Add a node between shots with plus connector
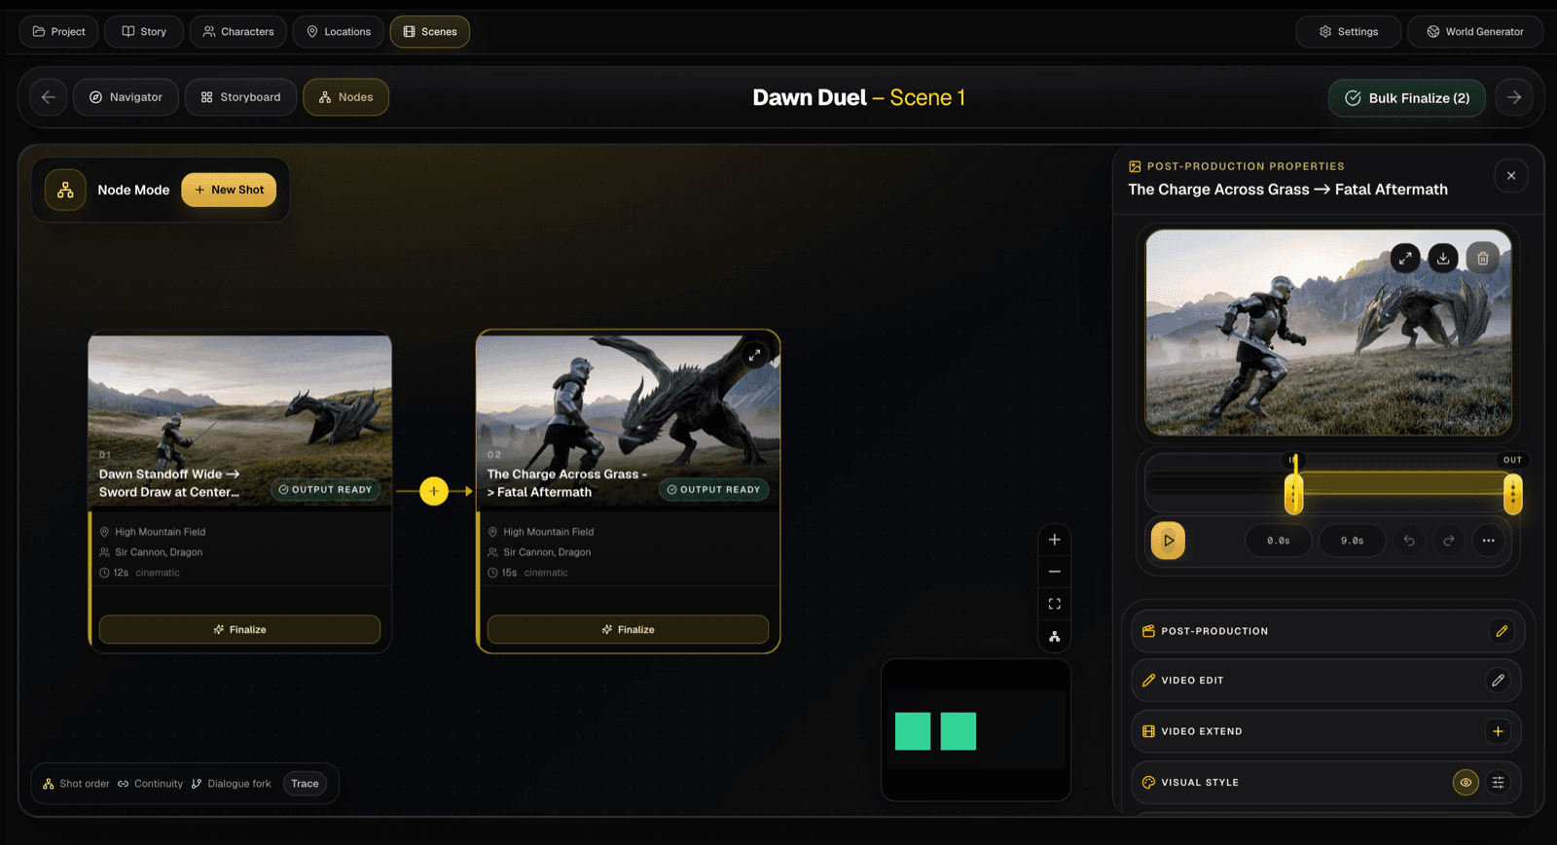Screen dimensions: 1557x845 pyautogui.click(x=434, y=491)
